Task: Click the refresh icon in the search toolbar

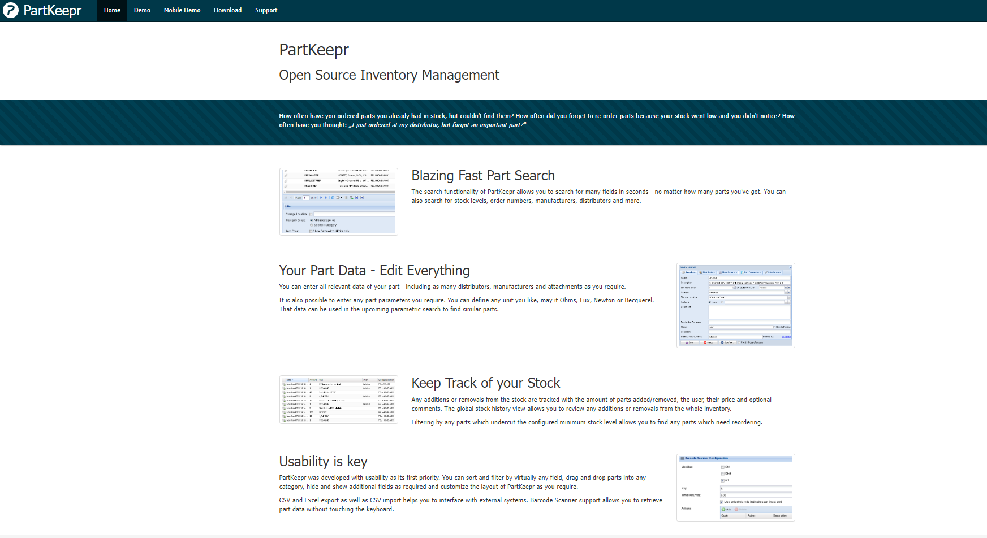Action: (x=332, y=198)
